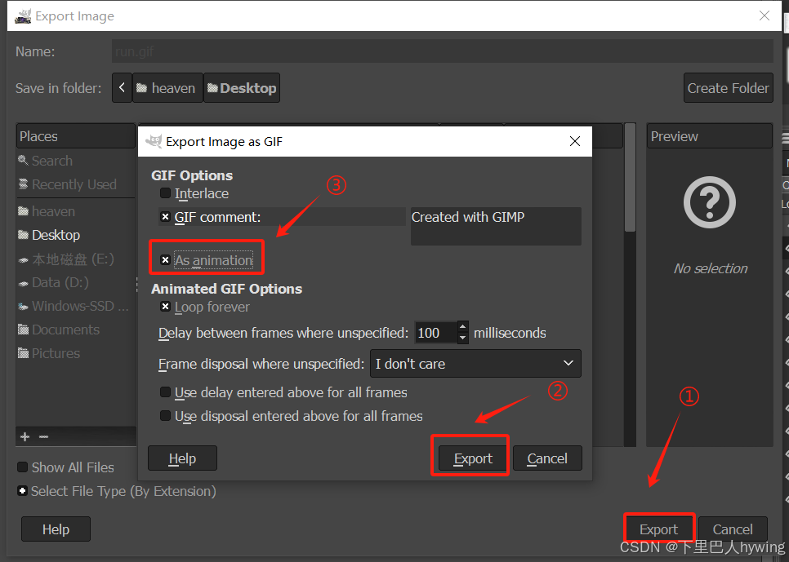Select heaven in the Places list

click(x=75, y=211)
